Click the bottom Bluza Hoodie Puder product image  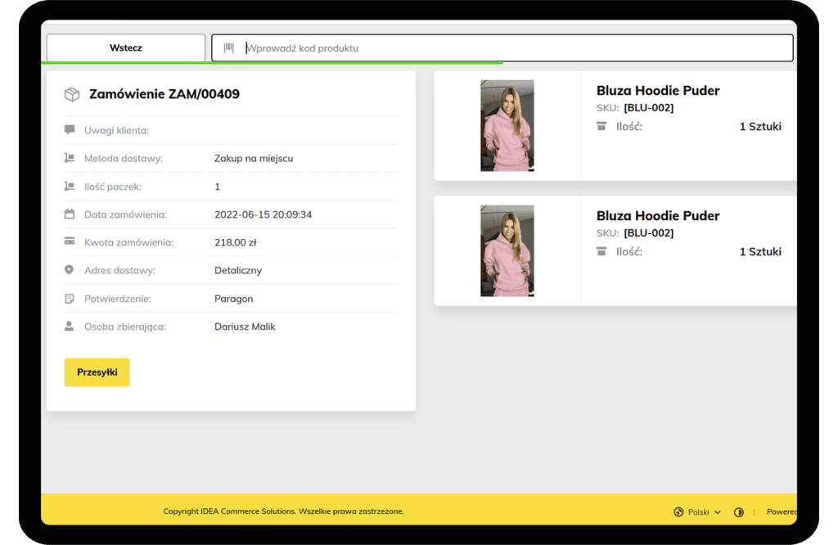pyautogui.click(x=507, y=250)
